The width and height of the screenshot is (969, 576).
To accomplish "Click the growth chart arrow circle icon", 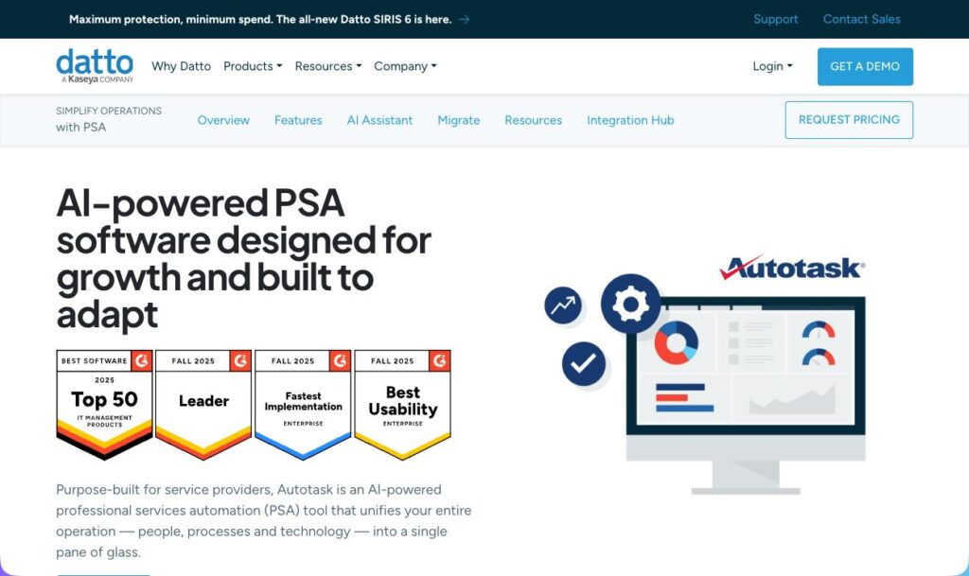I will [x=563, y=305].
